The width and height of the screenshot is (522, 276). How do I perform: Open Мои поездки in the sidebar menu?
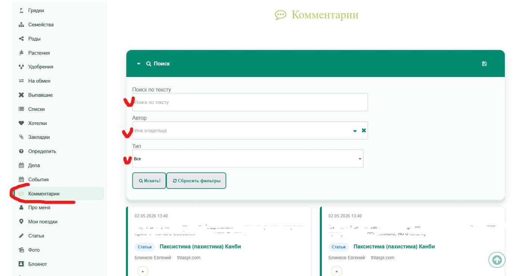click(43, 222)
